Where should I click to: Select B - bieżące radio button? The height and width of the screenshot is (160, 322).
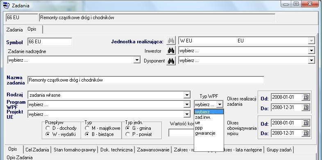click(x=87, y=134)
